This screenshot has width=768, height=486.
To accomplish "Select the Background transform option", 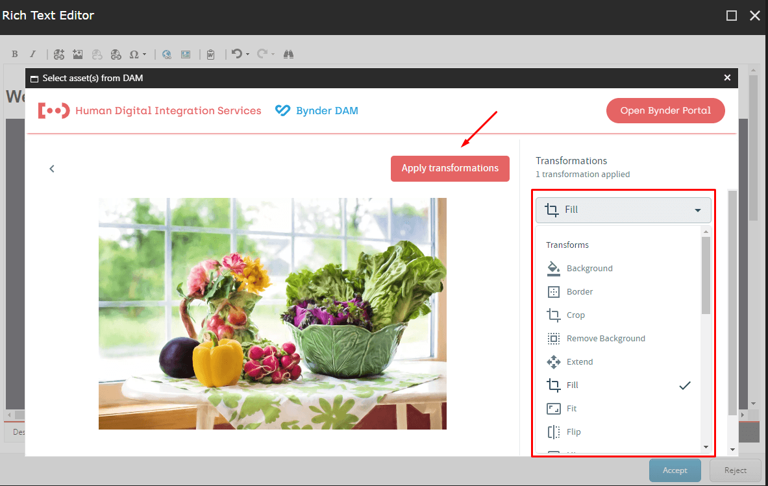I will 589,269.
